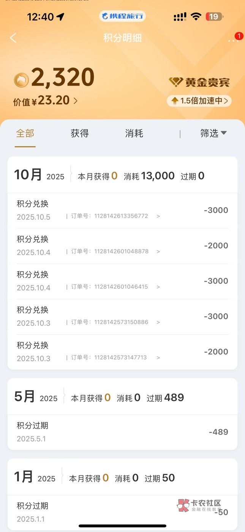The height and width of the screenshot is (532, 245).
Task: Tap the gold points coin icon
Action: tap(21, 80)
